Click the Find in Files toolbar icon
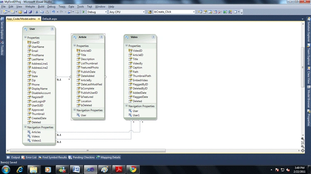 tap(150, 12)
